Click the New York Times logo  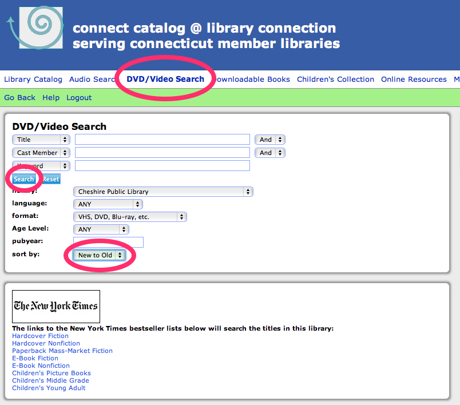tap(56, 306)
